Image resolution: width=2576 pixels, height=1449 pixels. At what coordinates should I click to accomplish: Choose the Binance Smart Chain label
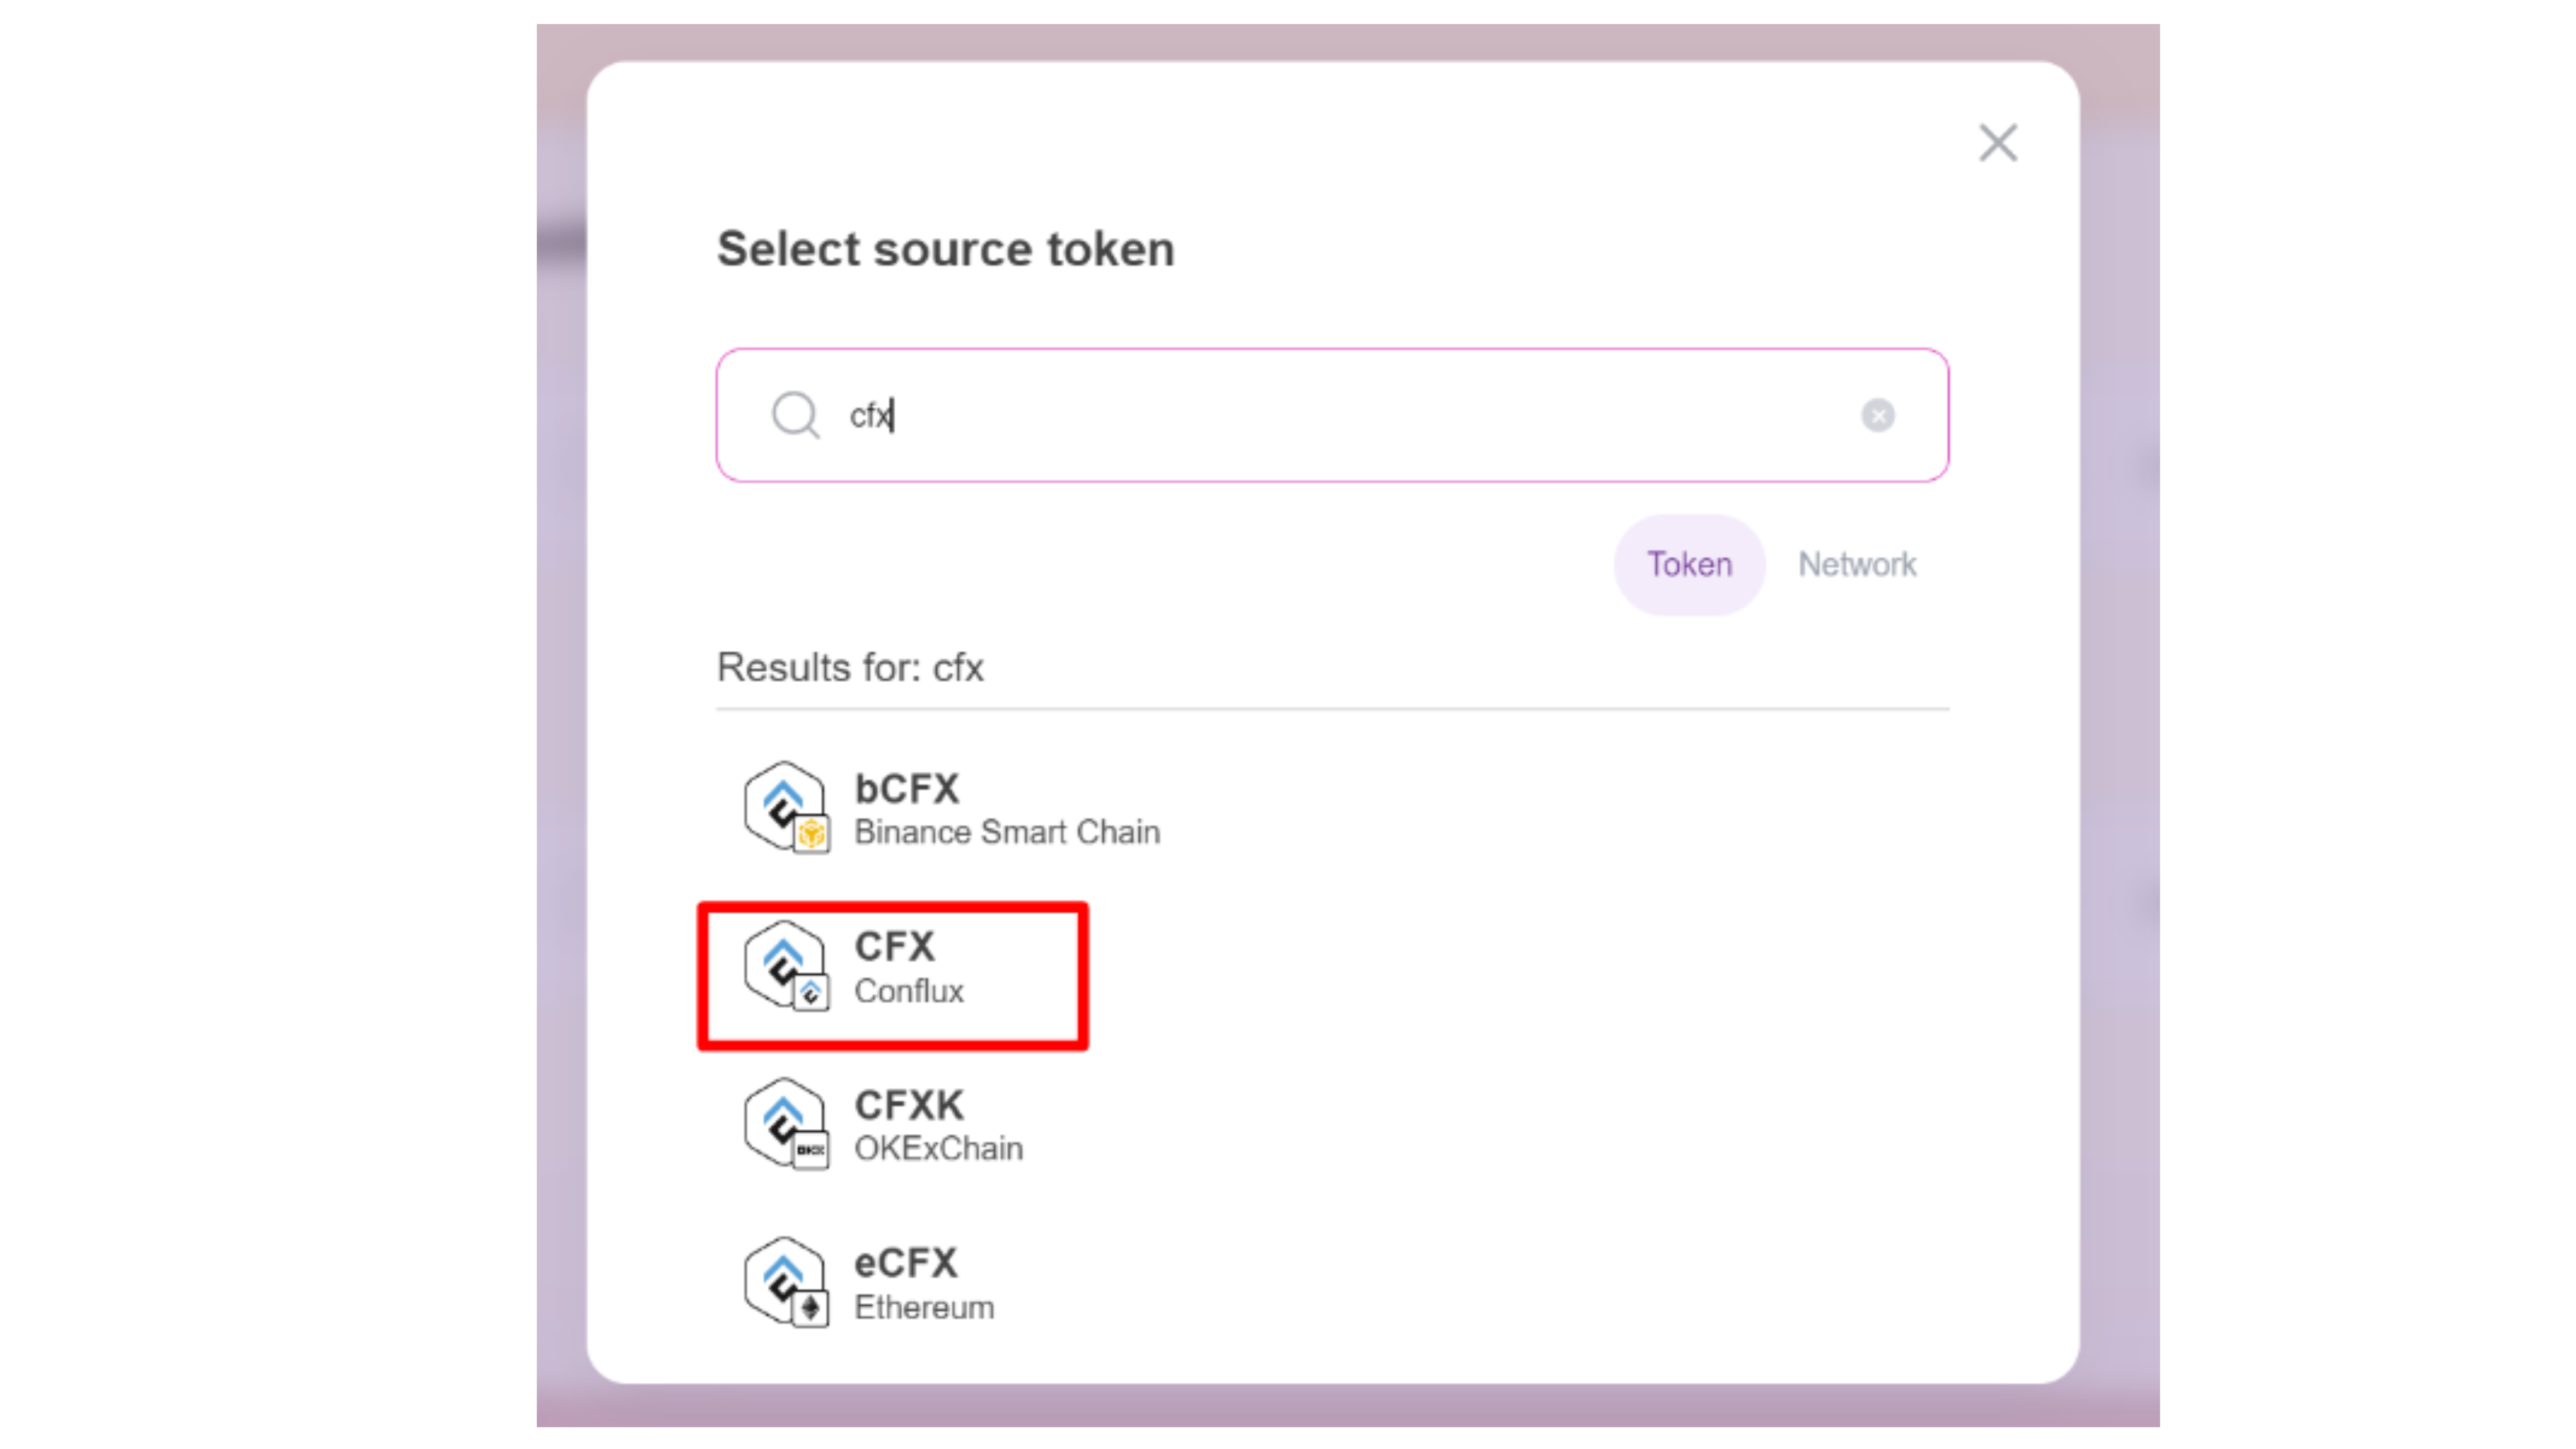[x=1006, y=832]
